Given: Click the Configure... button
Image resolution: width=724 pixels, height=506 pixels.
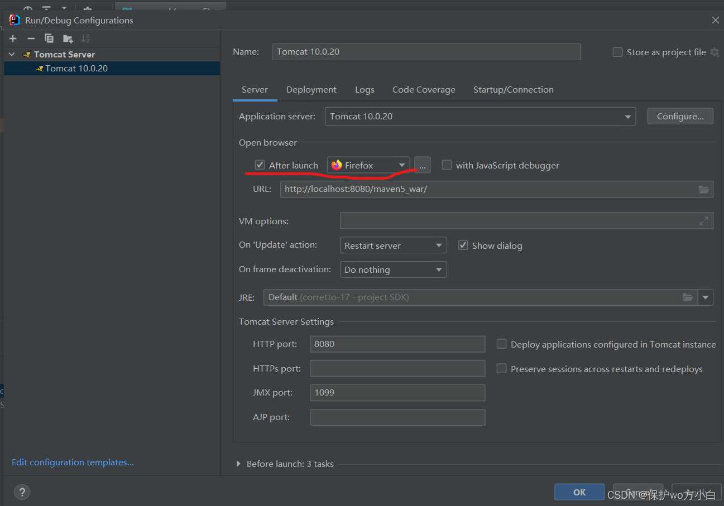Looking at the screenshot, I should coord(680,116).
